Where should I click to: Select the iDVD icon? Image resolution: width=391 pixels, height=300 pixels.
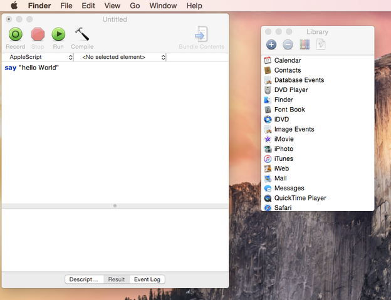(x=268, y=120)
